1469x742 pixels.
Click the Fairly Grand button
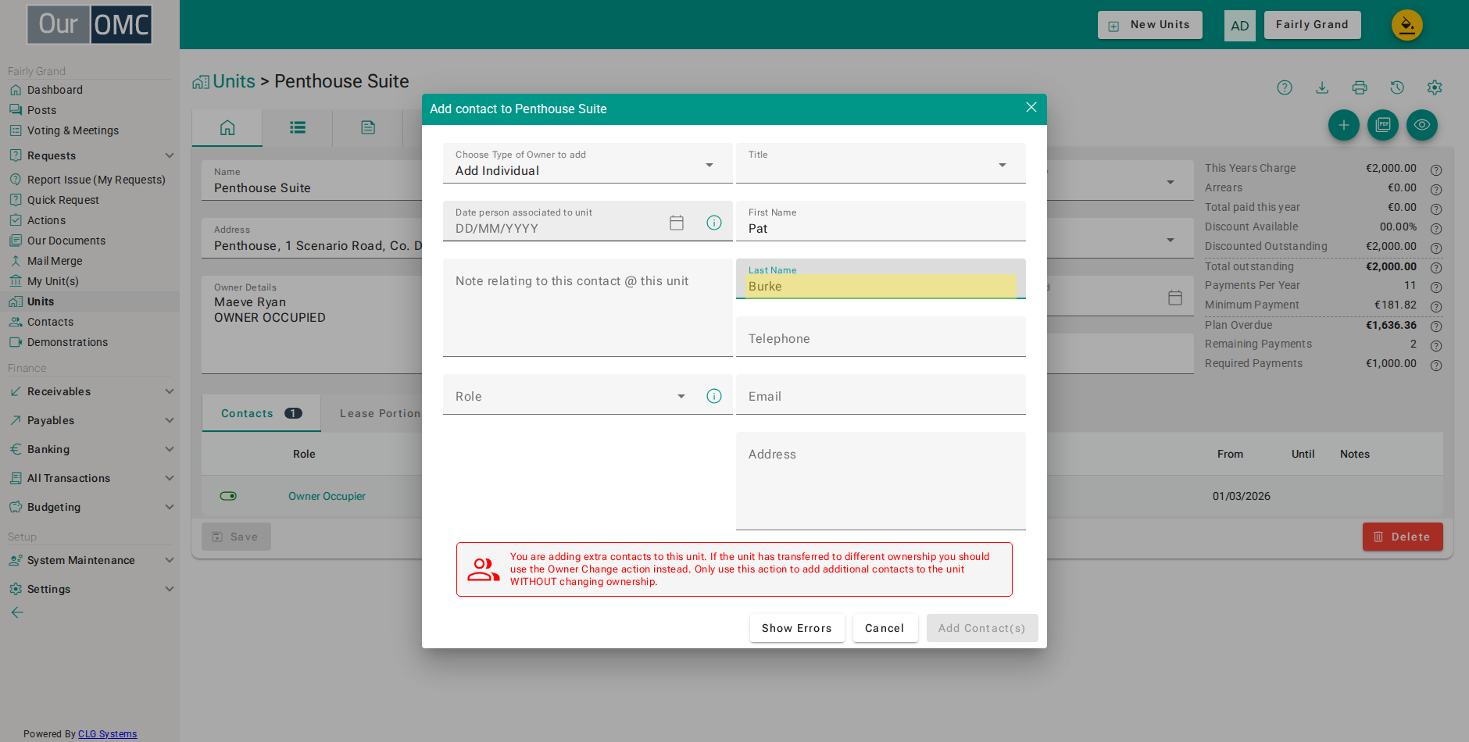click(1313, 25)
